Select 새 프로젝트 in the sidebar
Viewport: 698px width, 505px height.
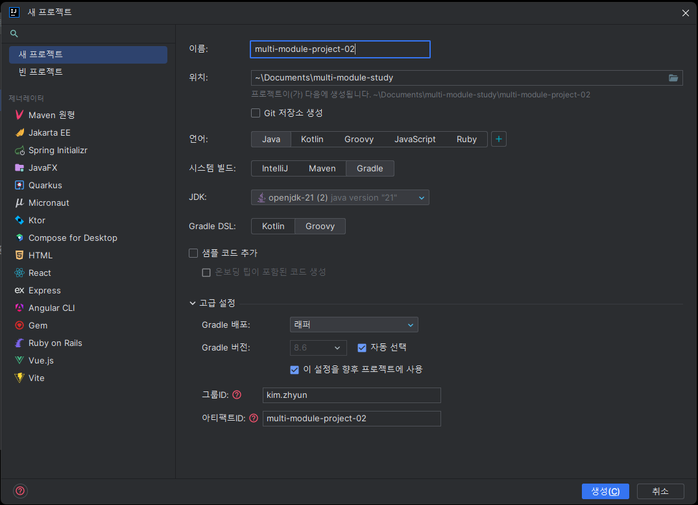click(x=88, y=55)
